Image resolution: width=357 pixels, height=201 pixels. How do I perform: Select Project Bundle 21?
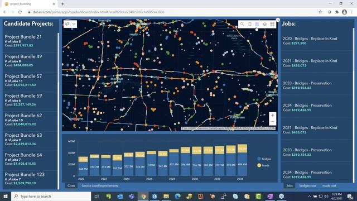click(x=30, y=41)
